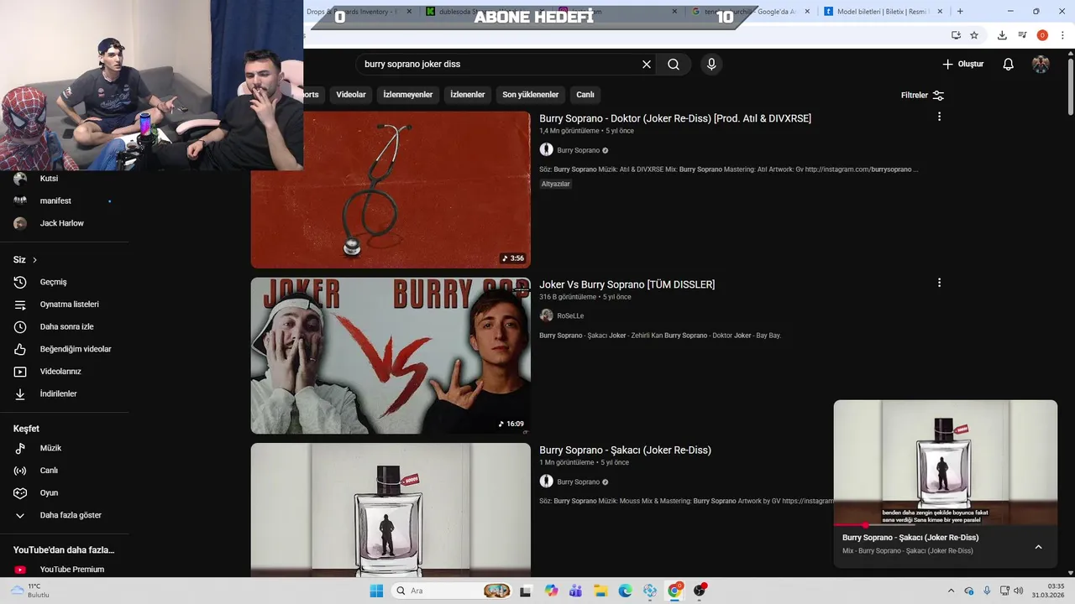
Task: Bookmark this page with the star icon
Action: [x=974, y=35]
